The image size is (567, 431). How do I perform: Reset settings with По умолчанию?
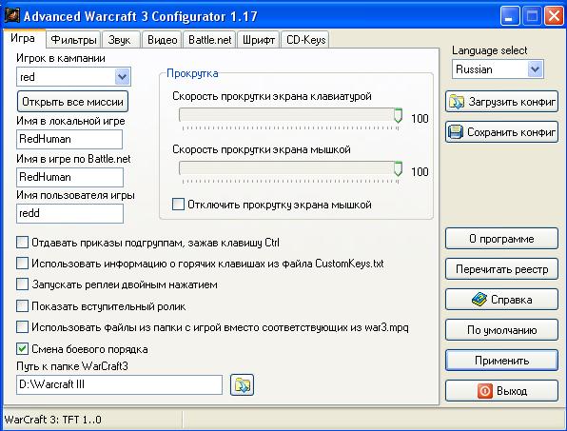pyautogui.click(x=501, y=330)
